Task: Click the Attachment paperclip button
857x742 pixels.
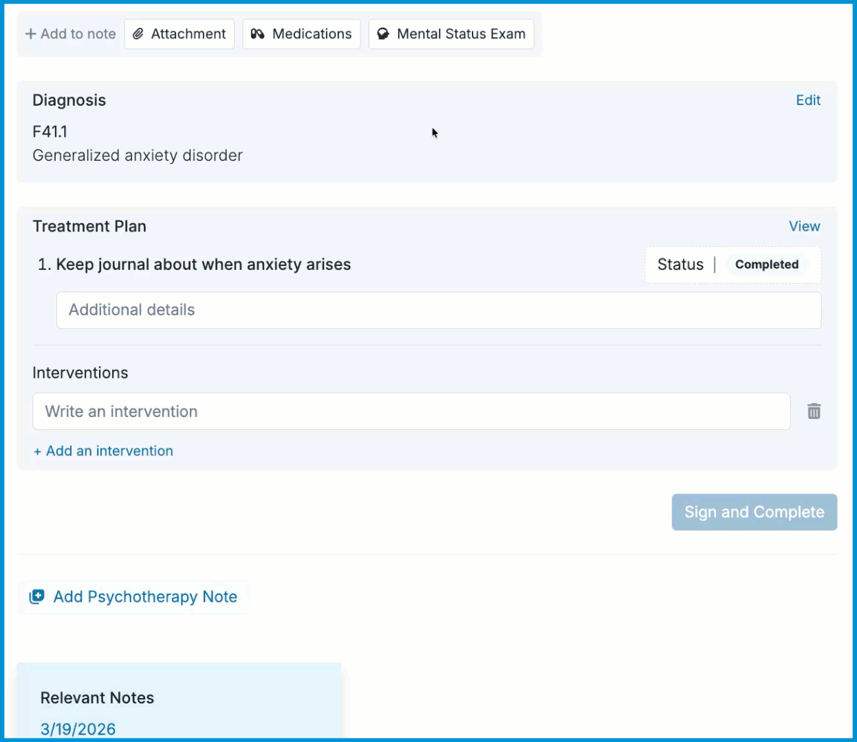Action: coord(179,34)
